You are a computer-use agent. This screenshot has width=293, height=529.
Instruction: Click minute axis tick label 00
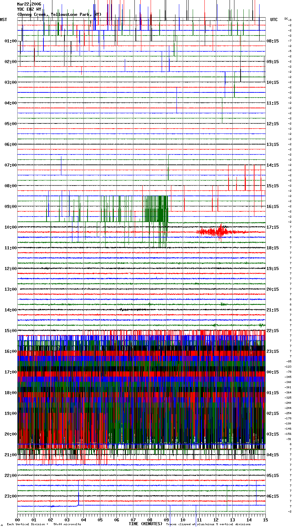point(17,520)
